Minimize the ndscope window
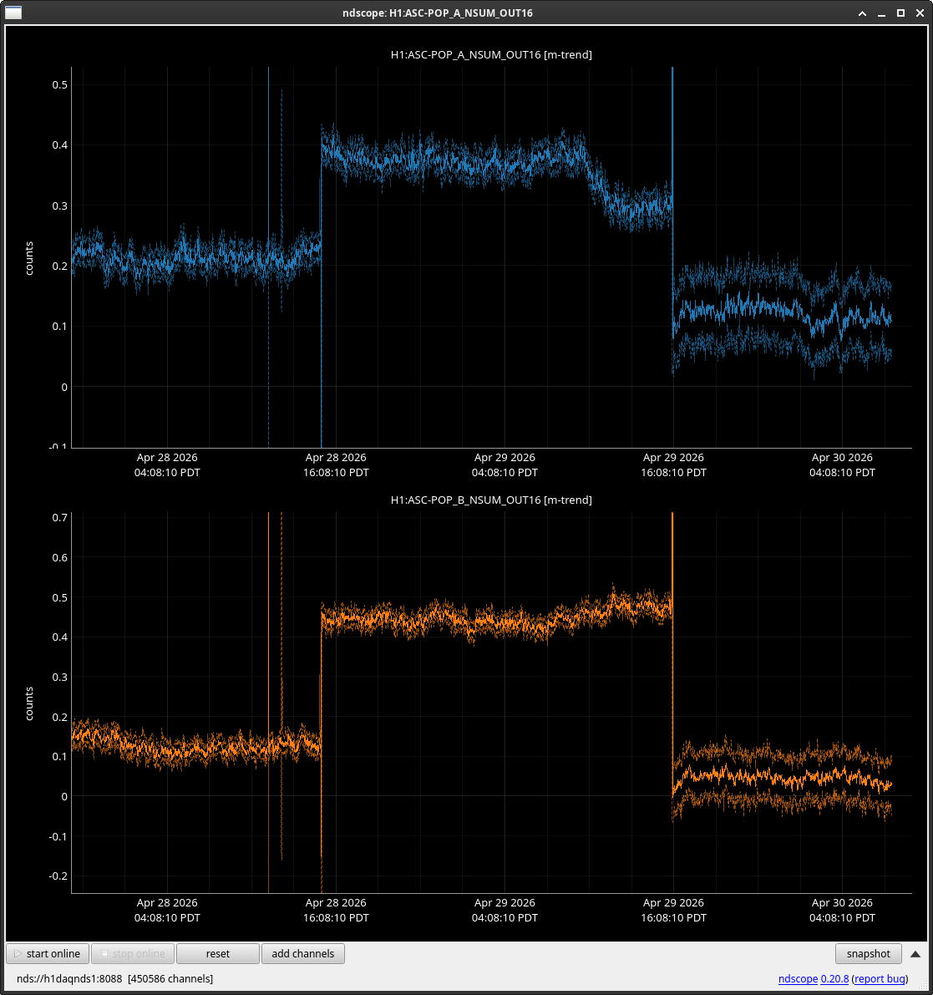This screenshot has width=933, height=995. click(881, 13)
